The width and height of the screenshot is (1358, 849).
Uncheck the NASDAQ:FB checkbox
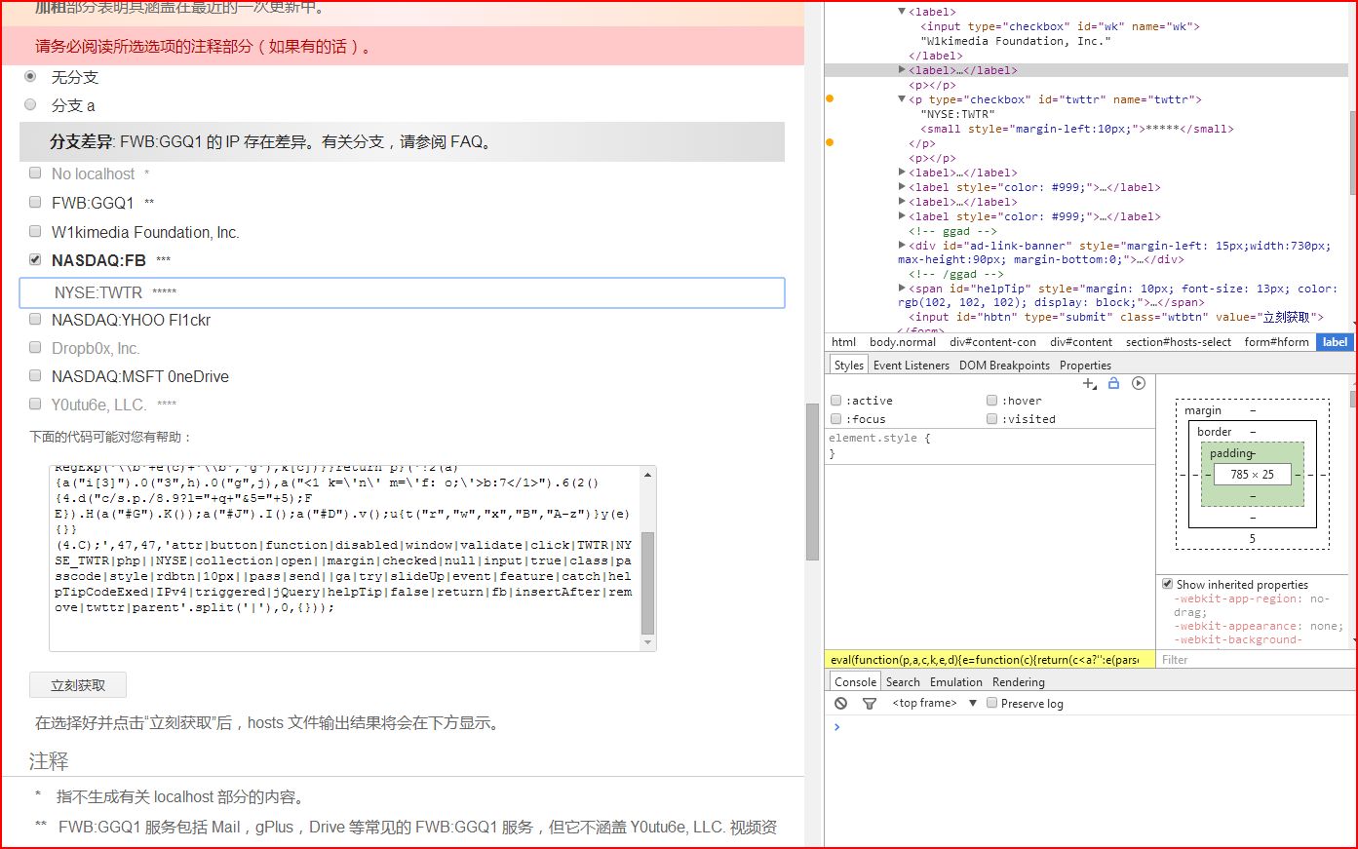[35, 259]
